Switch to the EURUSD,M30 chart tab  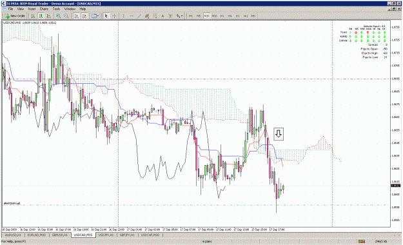coord(37,235)
